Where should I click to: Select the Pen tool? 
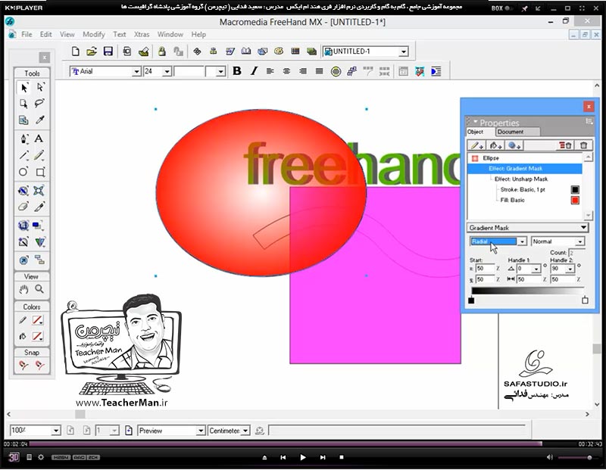(x=23, y=139)
